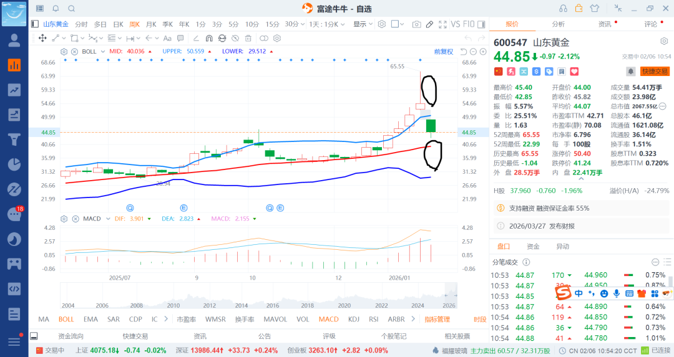Open the 资讯 news tab in right panel
Viewport: 674px width, 357px height.
coord(605,24)
